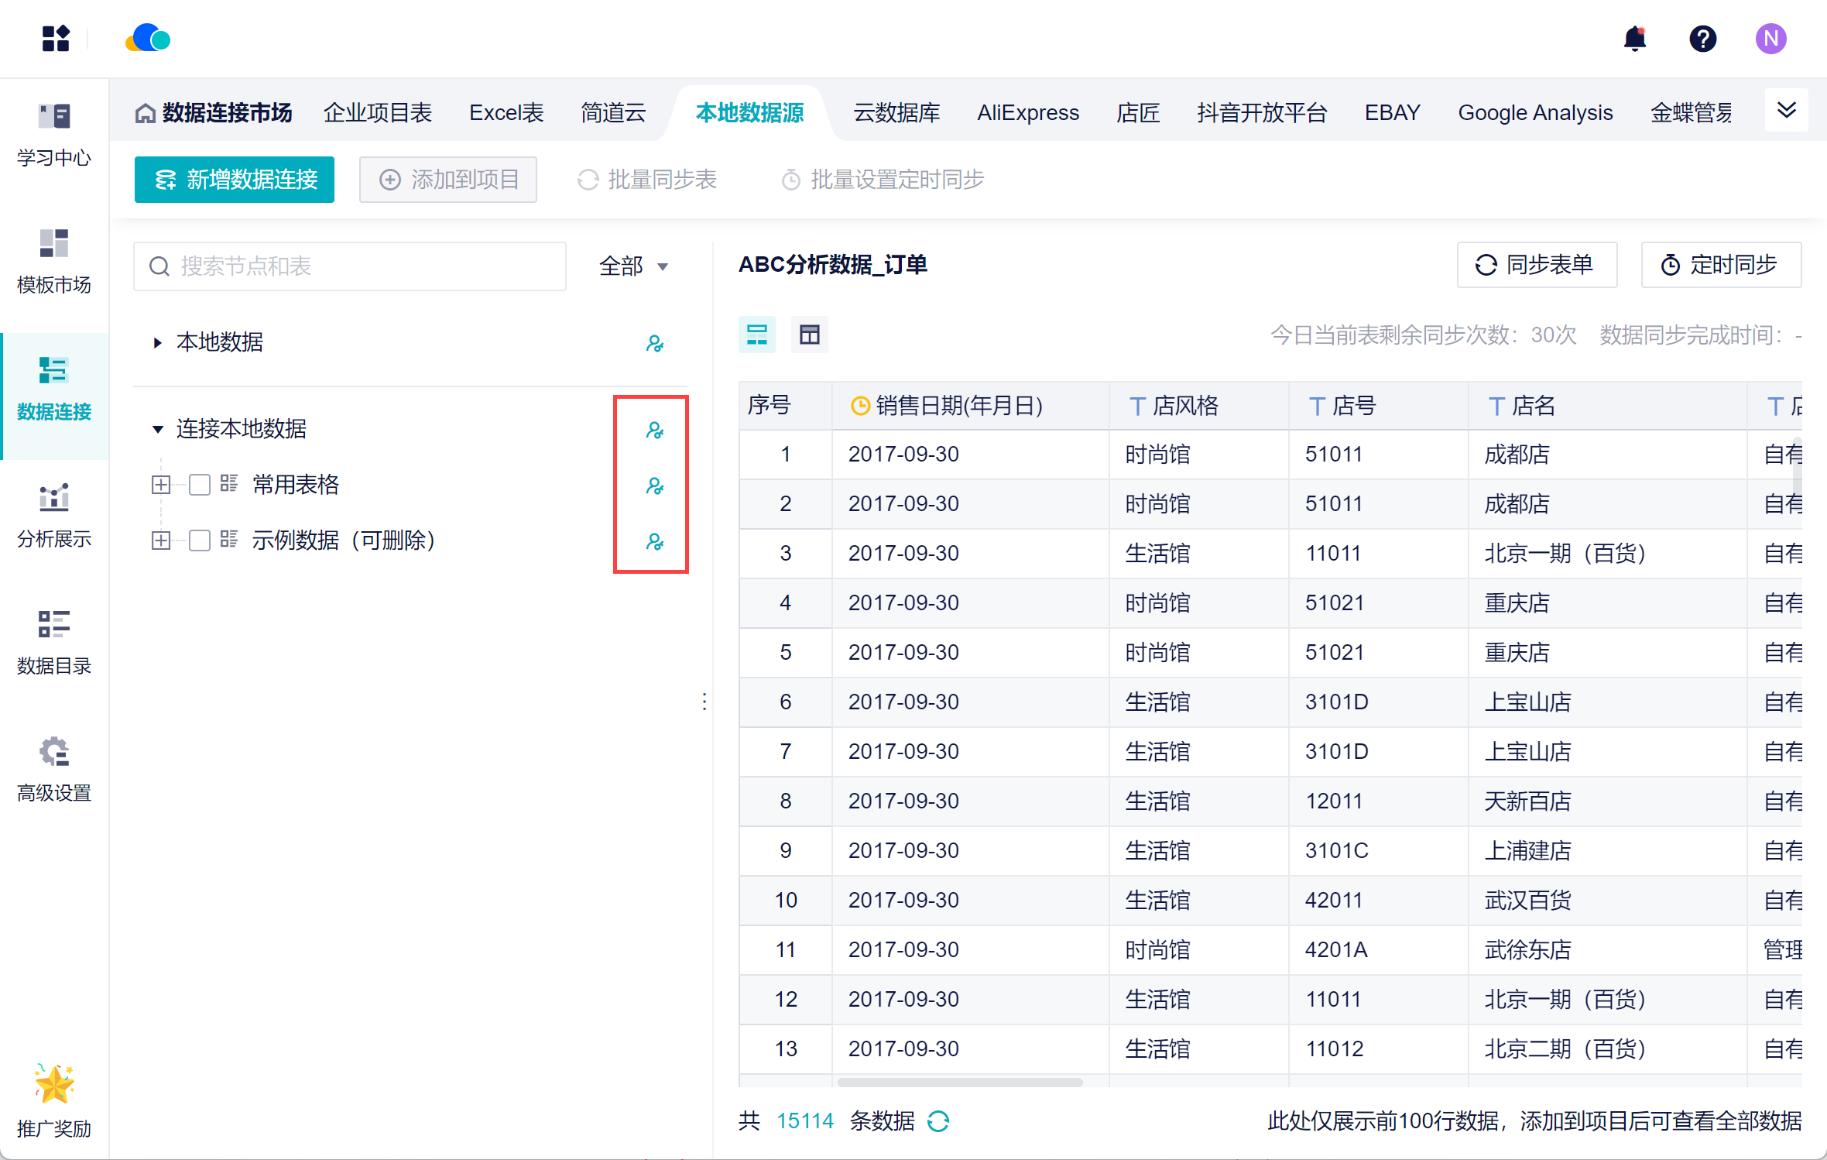Open the 全部 filter dropdown

(x=633, y=266)
